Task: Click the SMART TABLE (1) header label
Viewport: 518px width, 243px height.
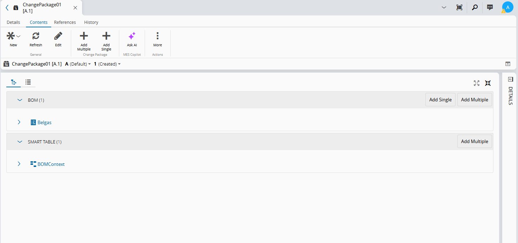Action: 45,142
